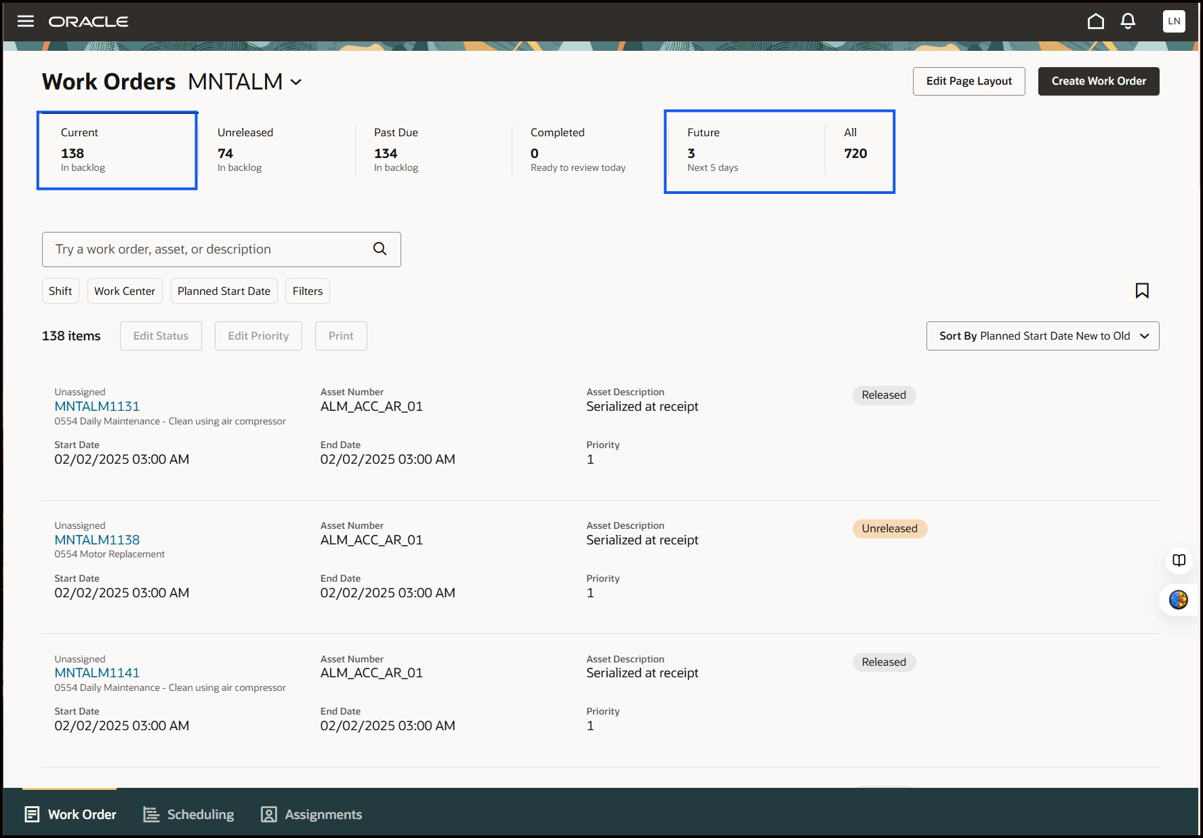1203x838 pixels.
Task: Open the Sort By Planned Start Date dropdown
Action: pyautogui.click(x=1042, y=336)
